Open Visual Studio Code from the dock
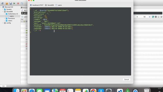 click(120, 90)
